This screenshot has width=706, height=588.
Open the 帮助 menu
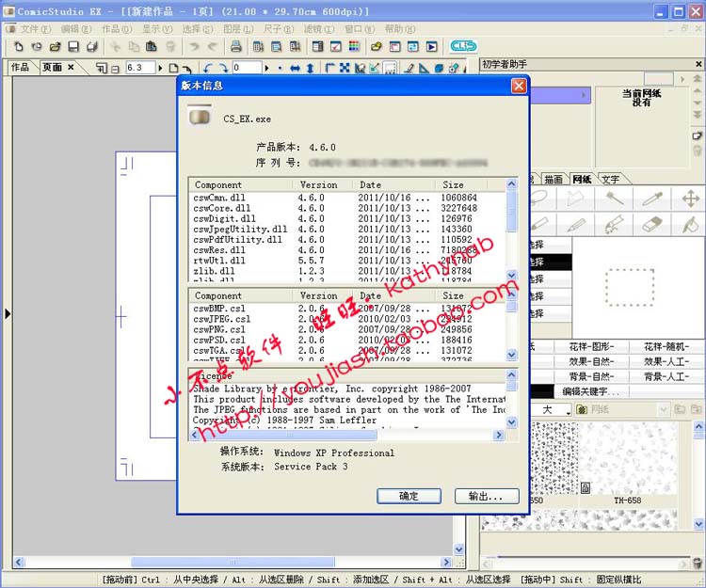pos(400,29)
